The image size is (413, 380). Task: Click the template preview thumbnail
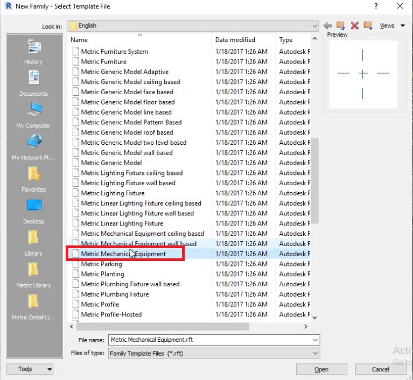click(363, 74)
